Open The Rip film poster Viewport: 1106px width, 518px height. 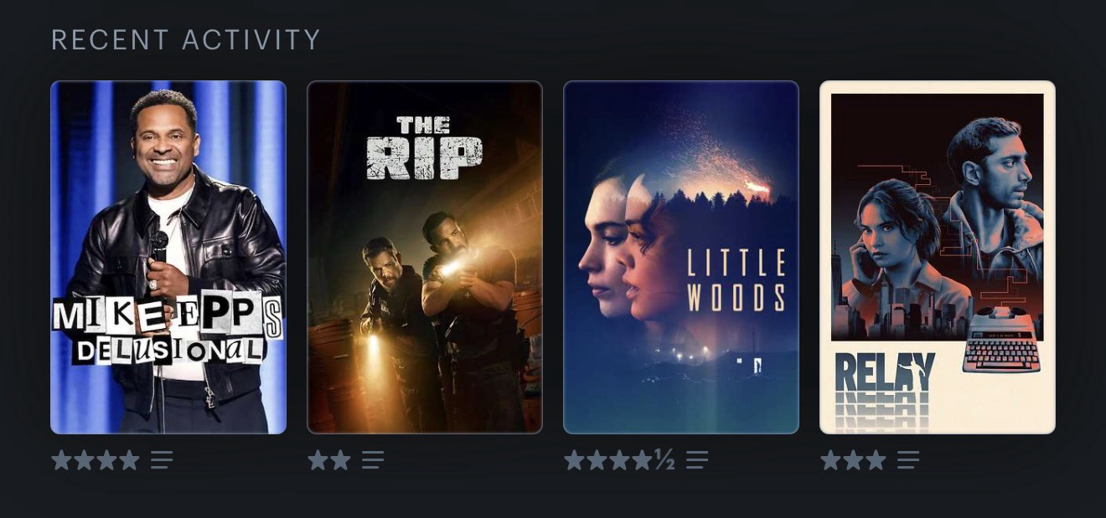(425, 257)
